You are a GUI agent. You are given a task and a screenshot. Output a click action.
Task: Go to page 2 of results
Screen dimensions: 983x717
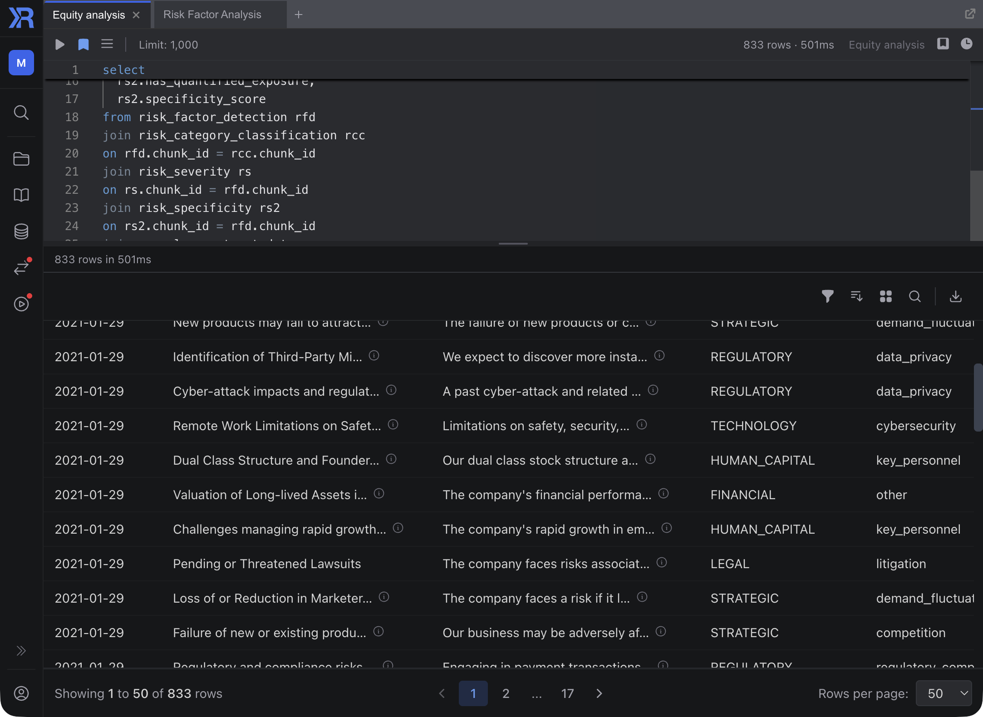click(x=506, y=693)
